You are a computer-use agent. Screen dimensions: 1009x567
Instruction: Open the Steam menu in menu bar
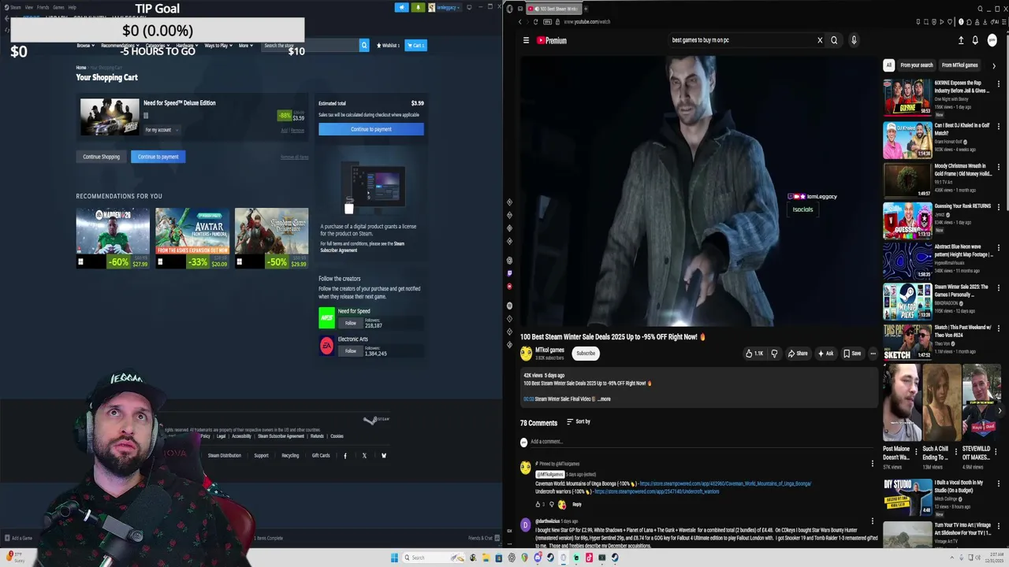click(x=16, y=7)
